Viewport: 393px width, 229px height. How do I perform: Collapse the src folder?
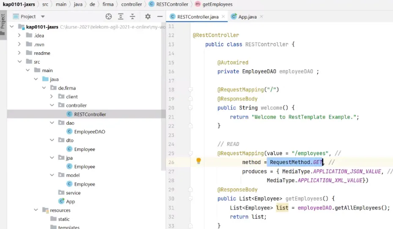(x=19, y=62)
